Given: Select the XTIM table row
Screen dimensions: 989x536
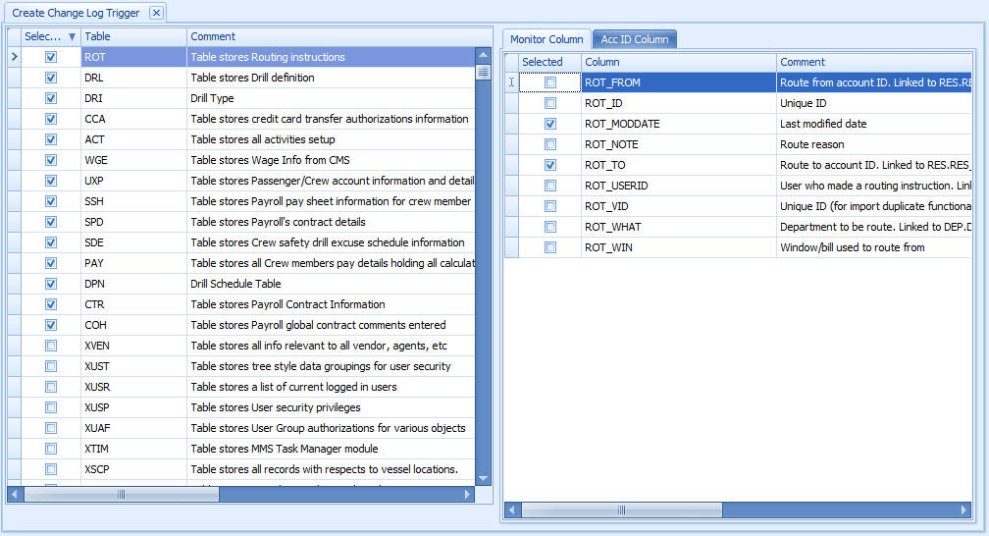Looking at the screenshot, I should 241,449.
